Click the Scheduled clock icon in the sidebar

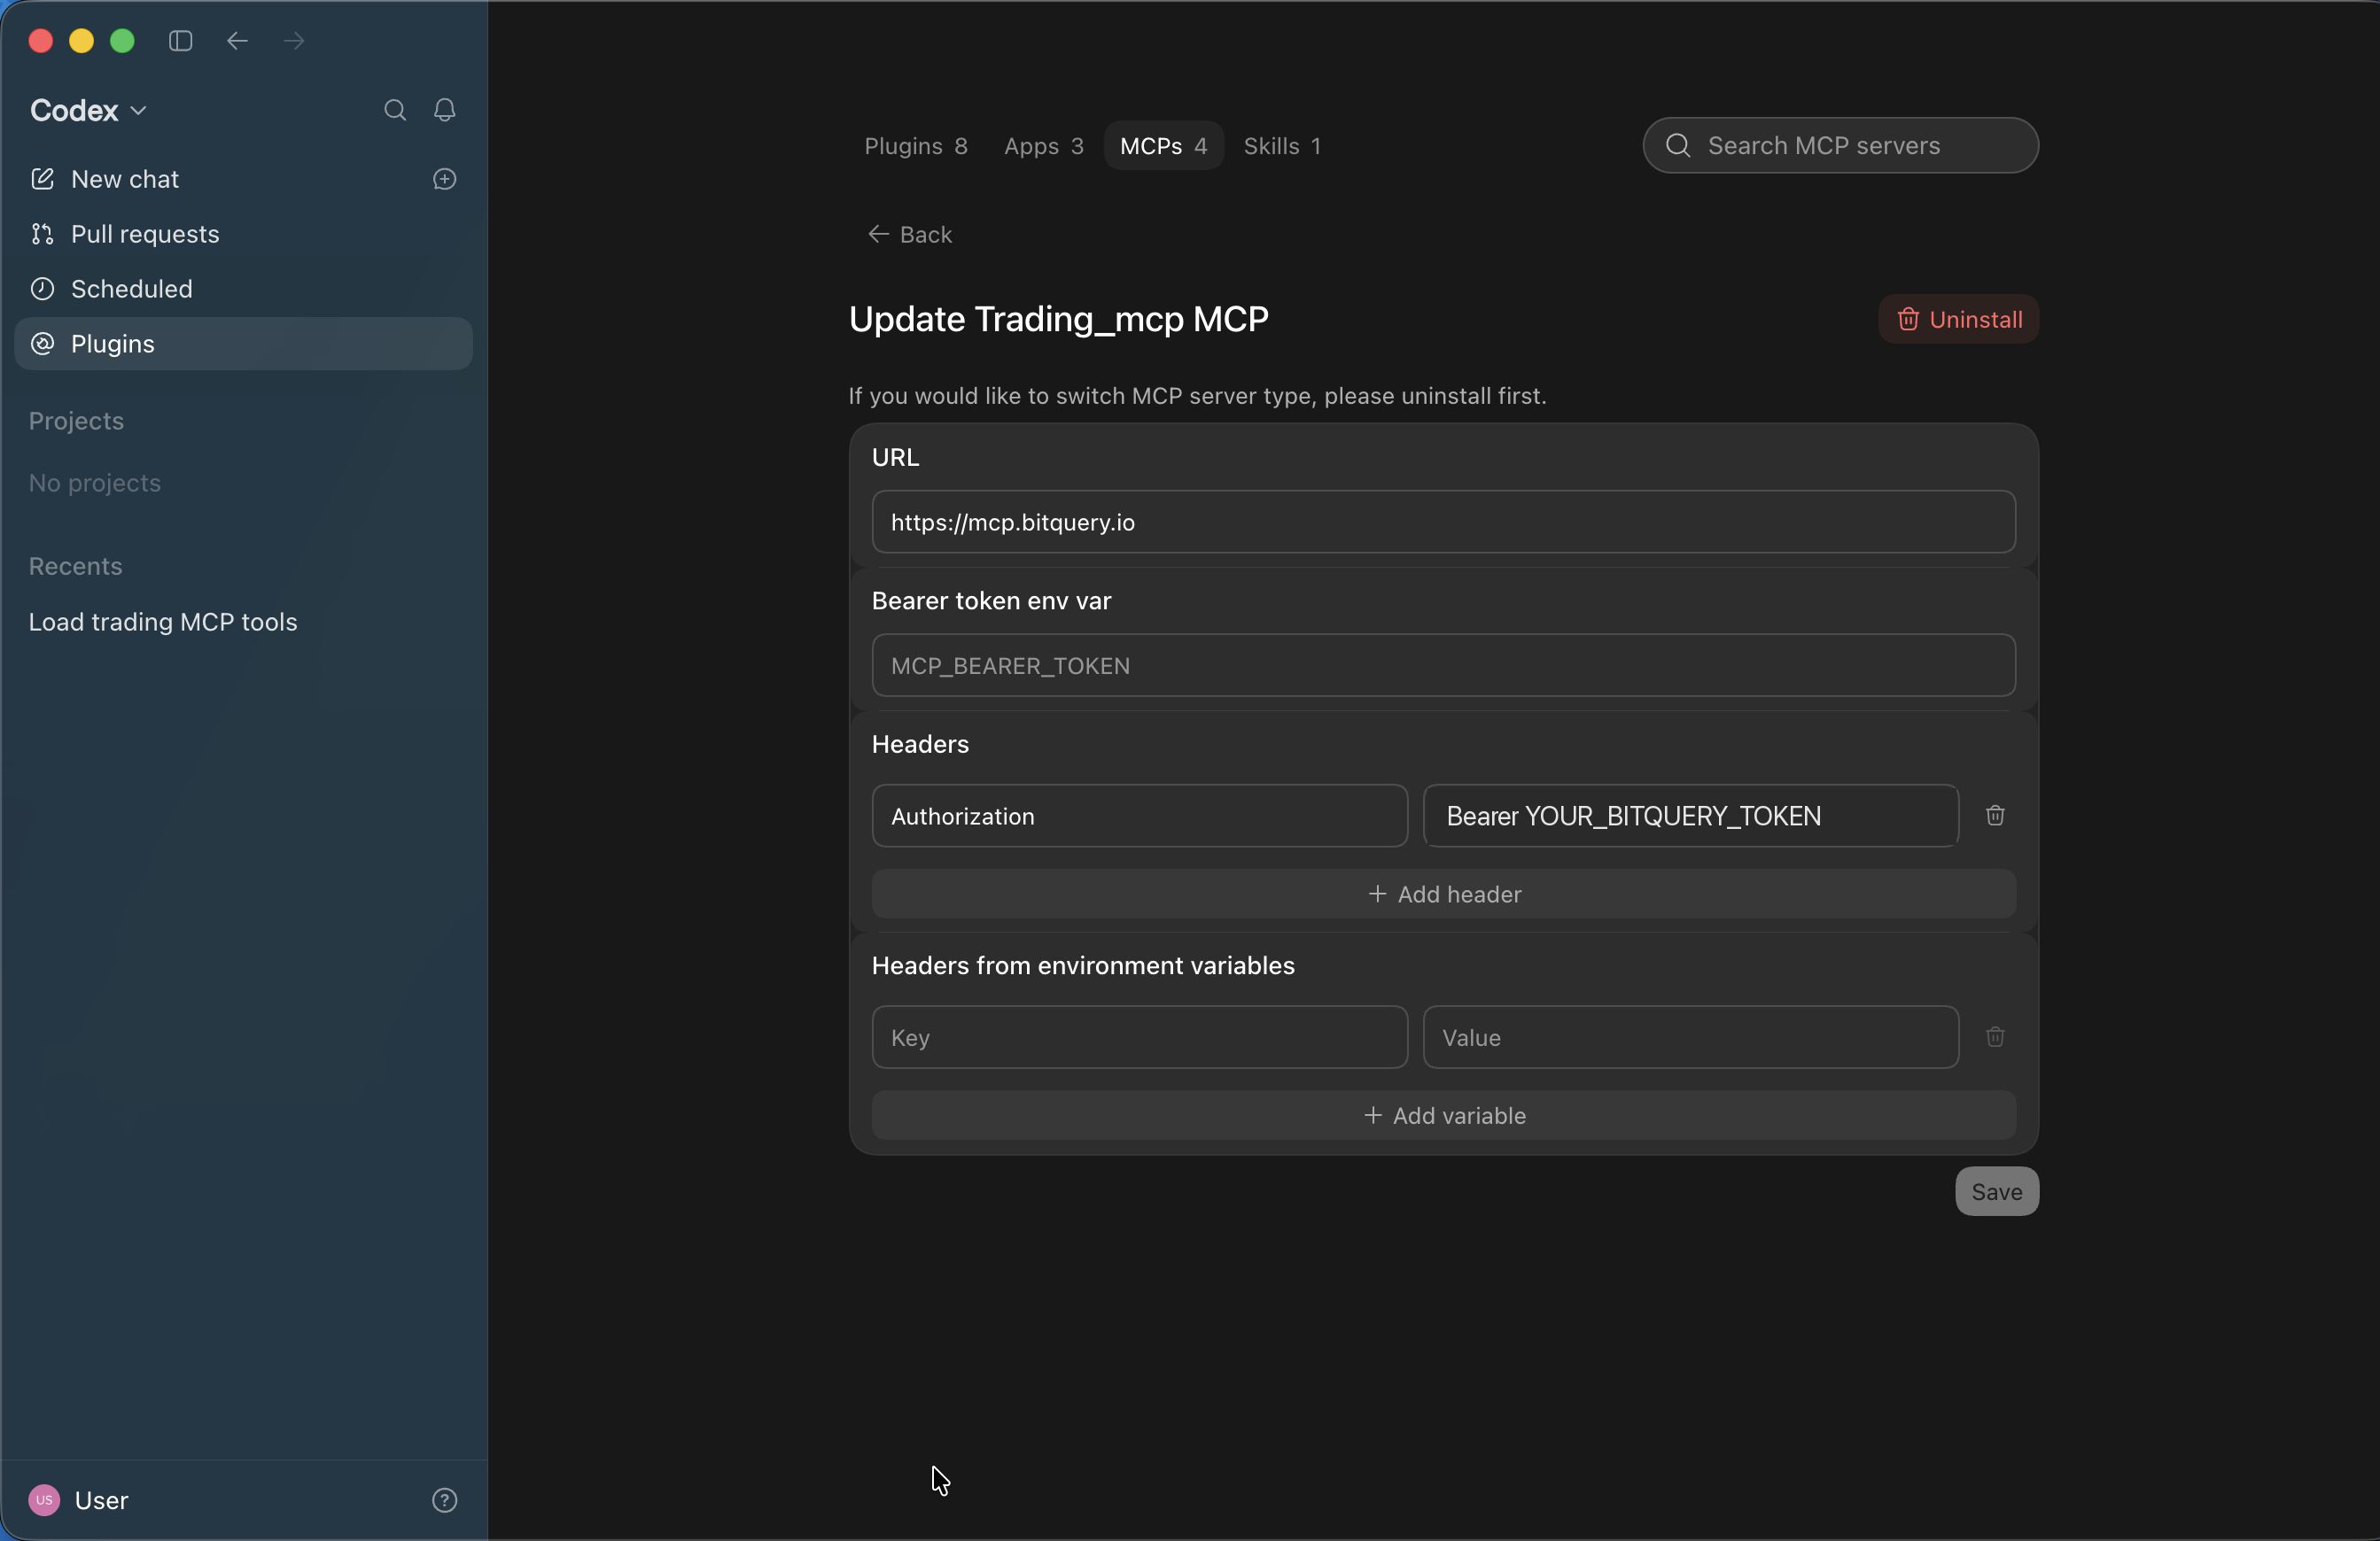tap(42, 289)
